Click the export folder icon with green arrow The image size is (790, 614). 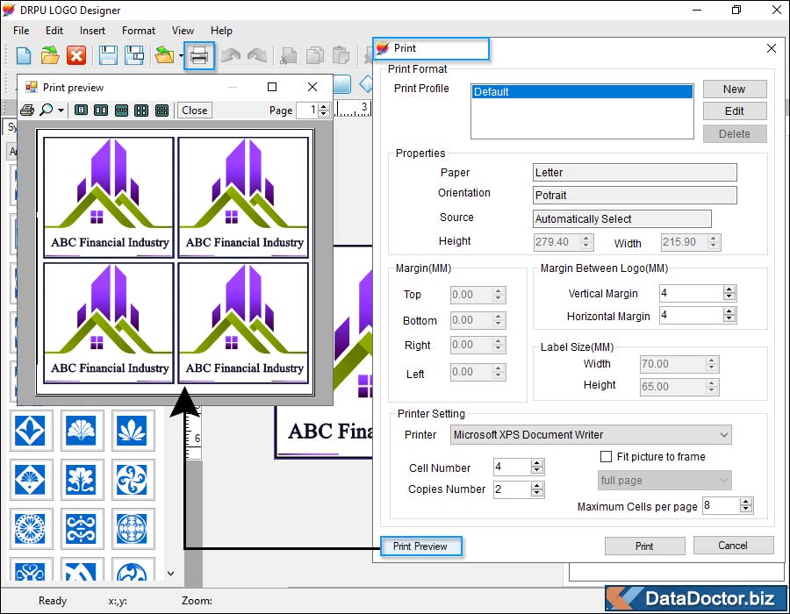click(164, 55)
